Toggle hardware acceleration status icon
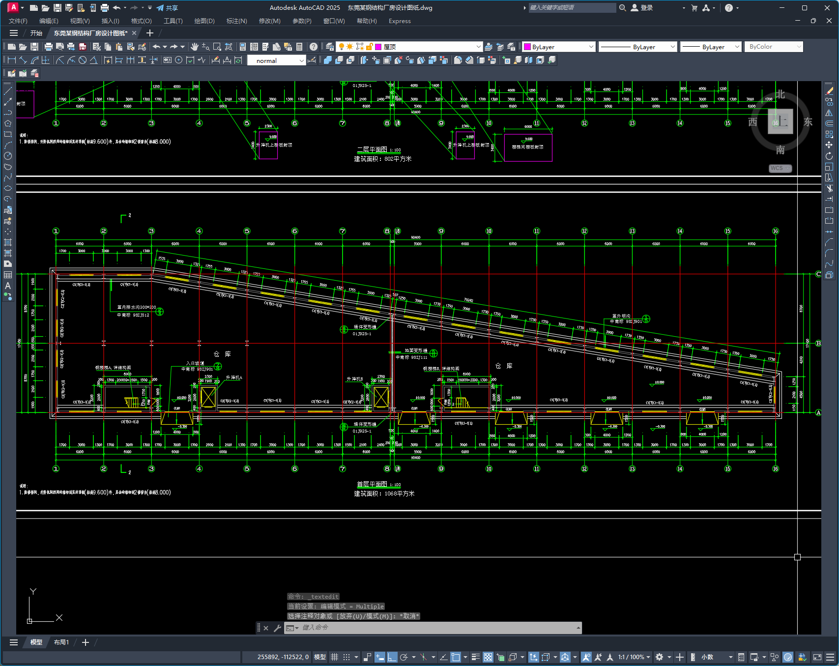This screenshot has width=839, height=666. (788, 657)
